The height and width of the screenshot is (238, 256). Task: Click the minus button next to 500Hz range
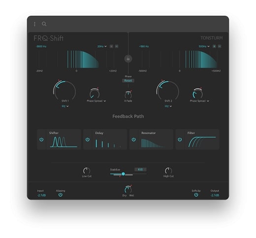click(x=220, y=46)
